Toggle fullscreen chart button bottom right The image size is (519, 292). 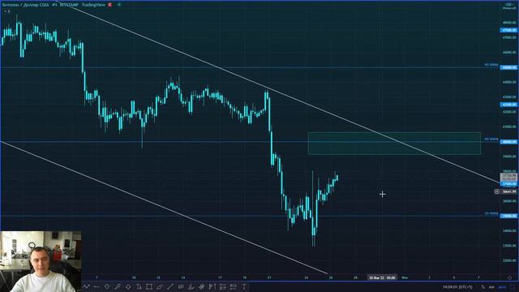(x=513, y=287)
